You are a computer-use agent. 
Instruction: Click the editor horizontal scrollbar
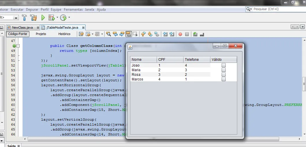coord(153,139)
